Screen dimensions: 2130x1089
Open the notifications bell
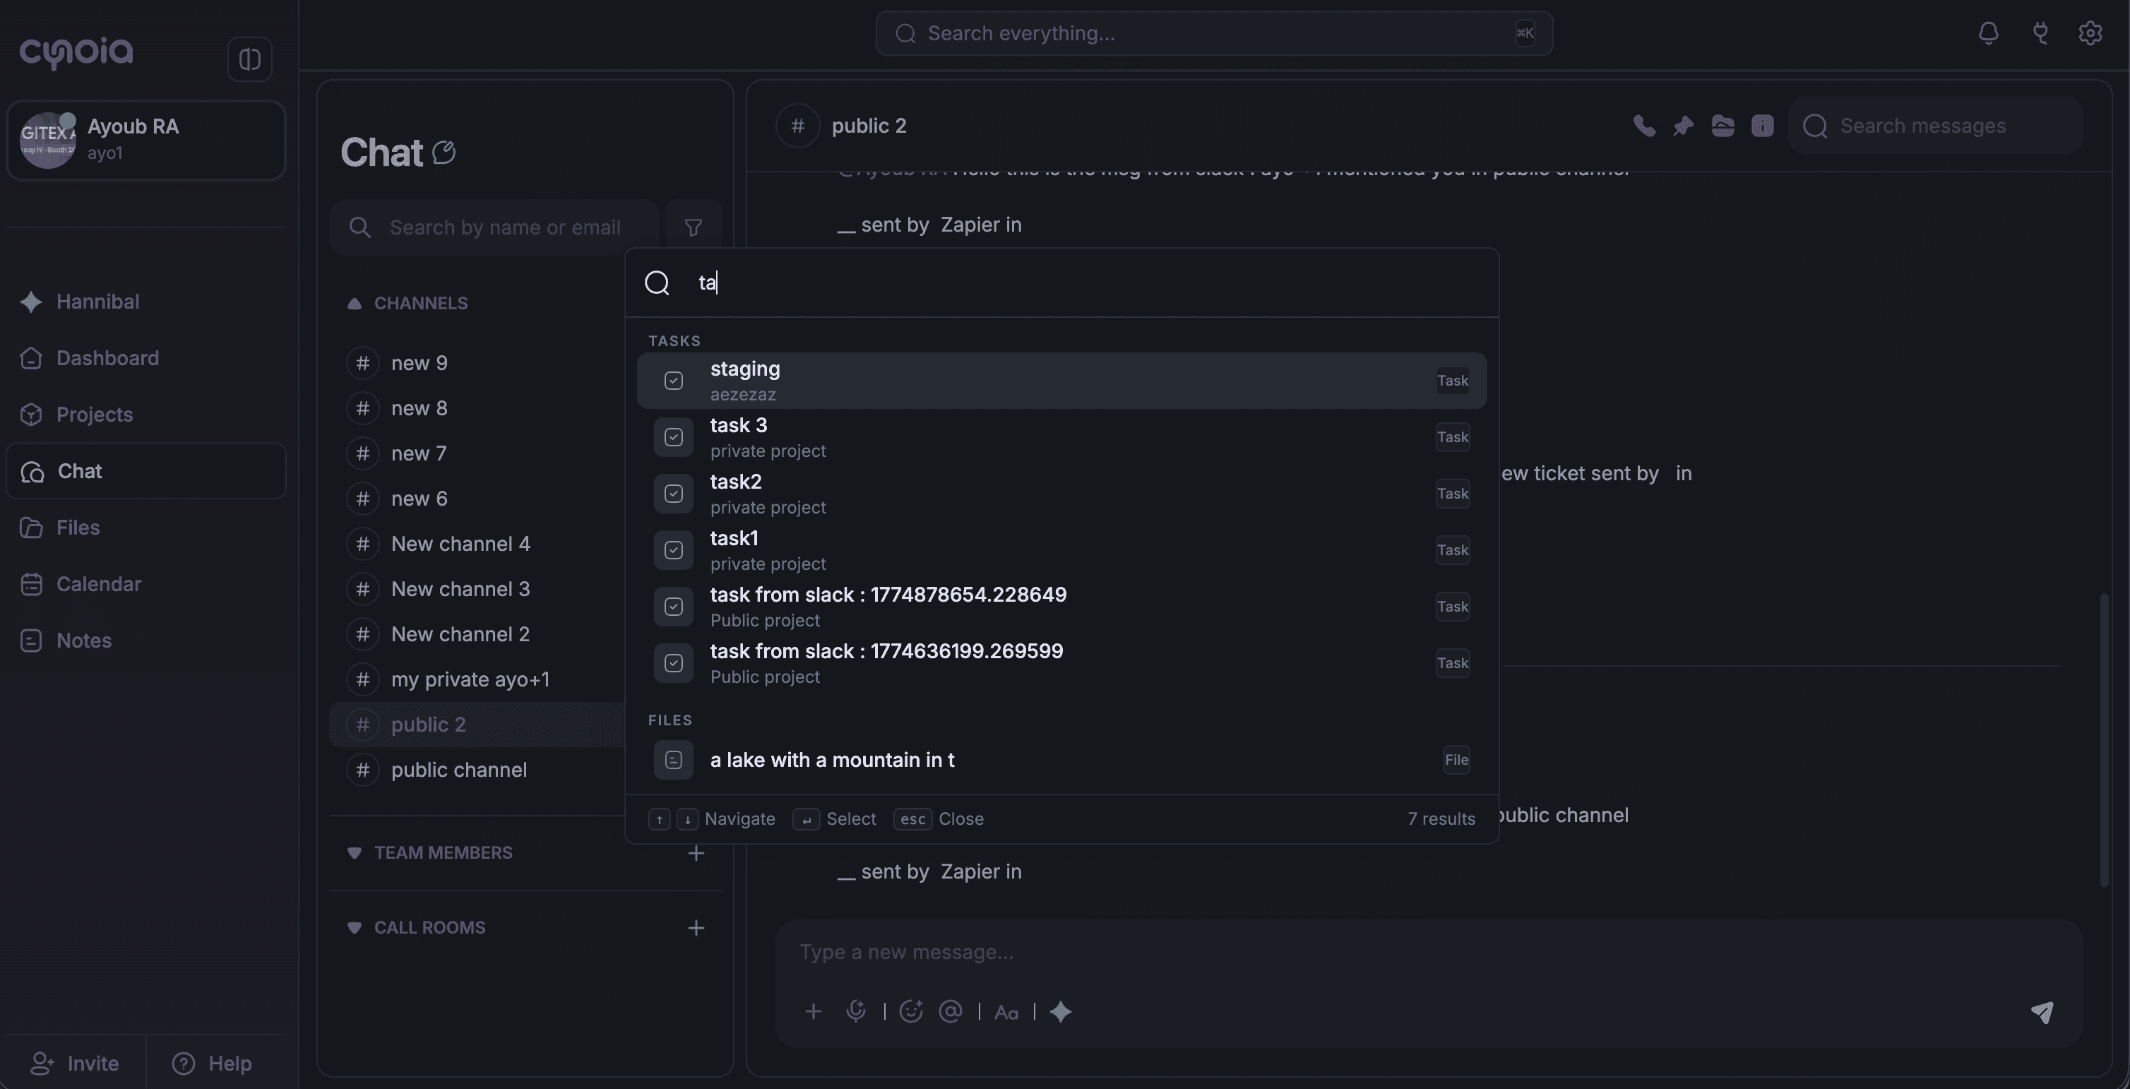(1988, 33)
